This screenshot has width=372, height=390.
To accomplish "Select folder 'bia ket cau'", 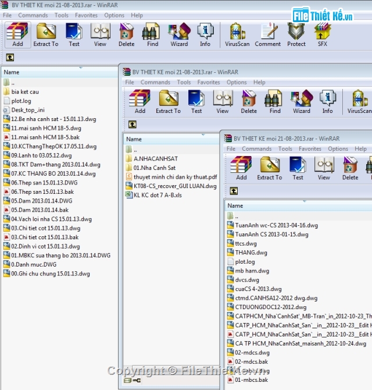I will tap(25, 92).
